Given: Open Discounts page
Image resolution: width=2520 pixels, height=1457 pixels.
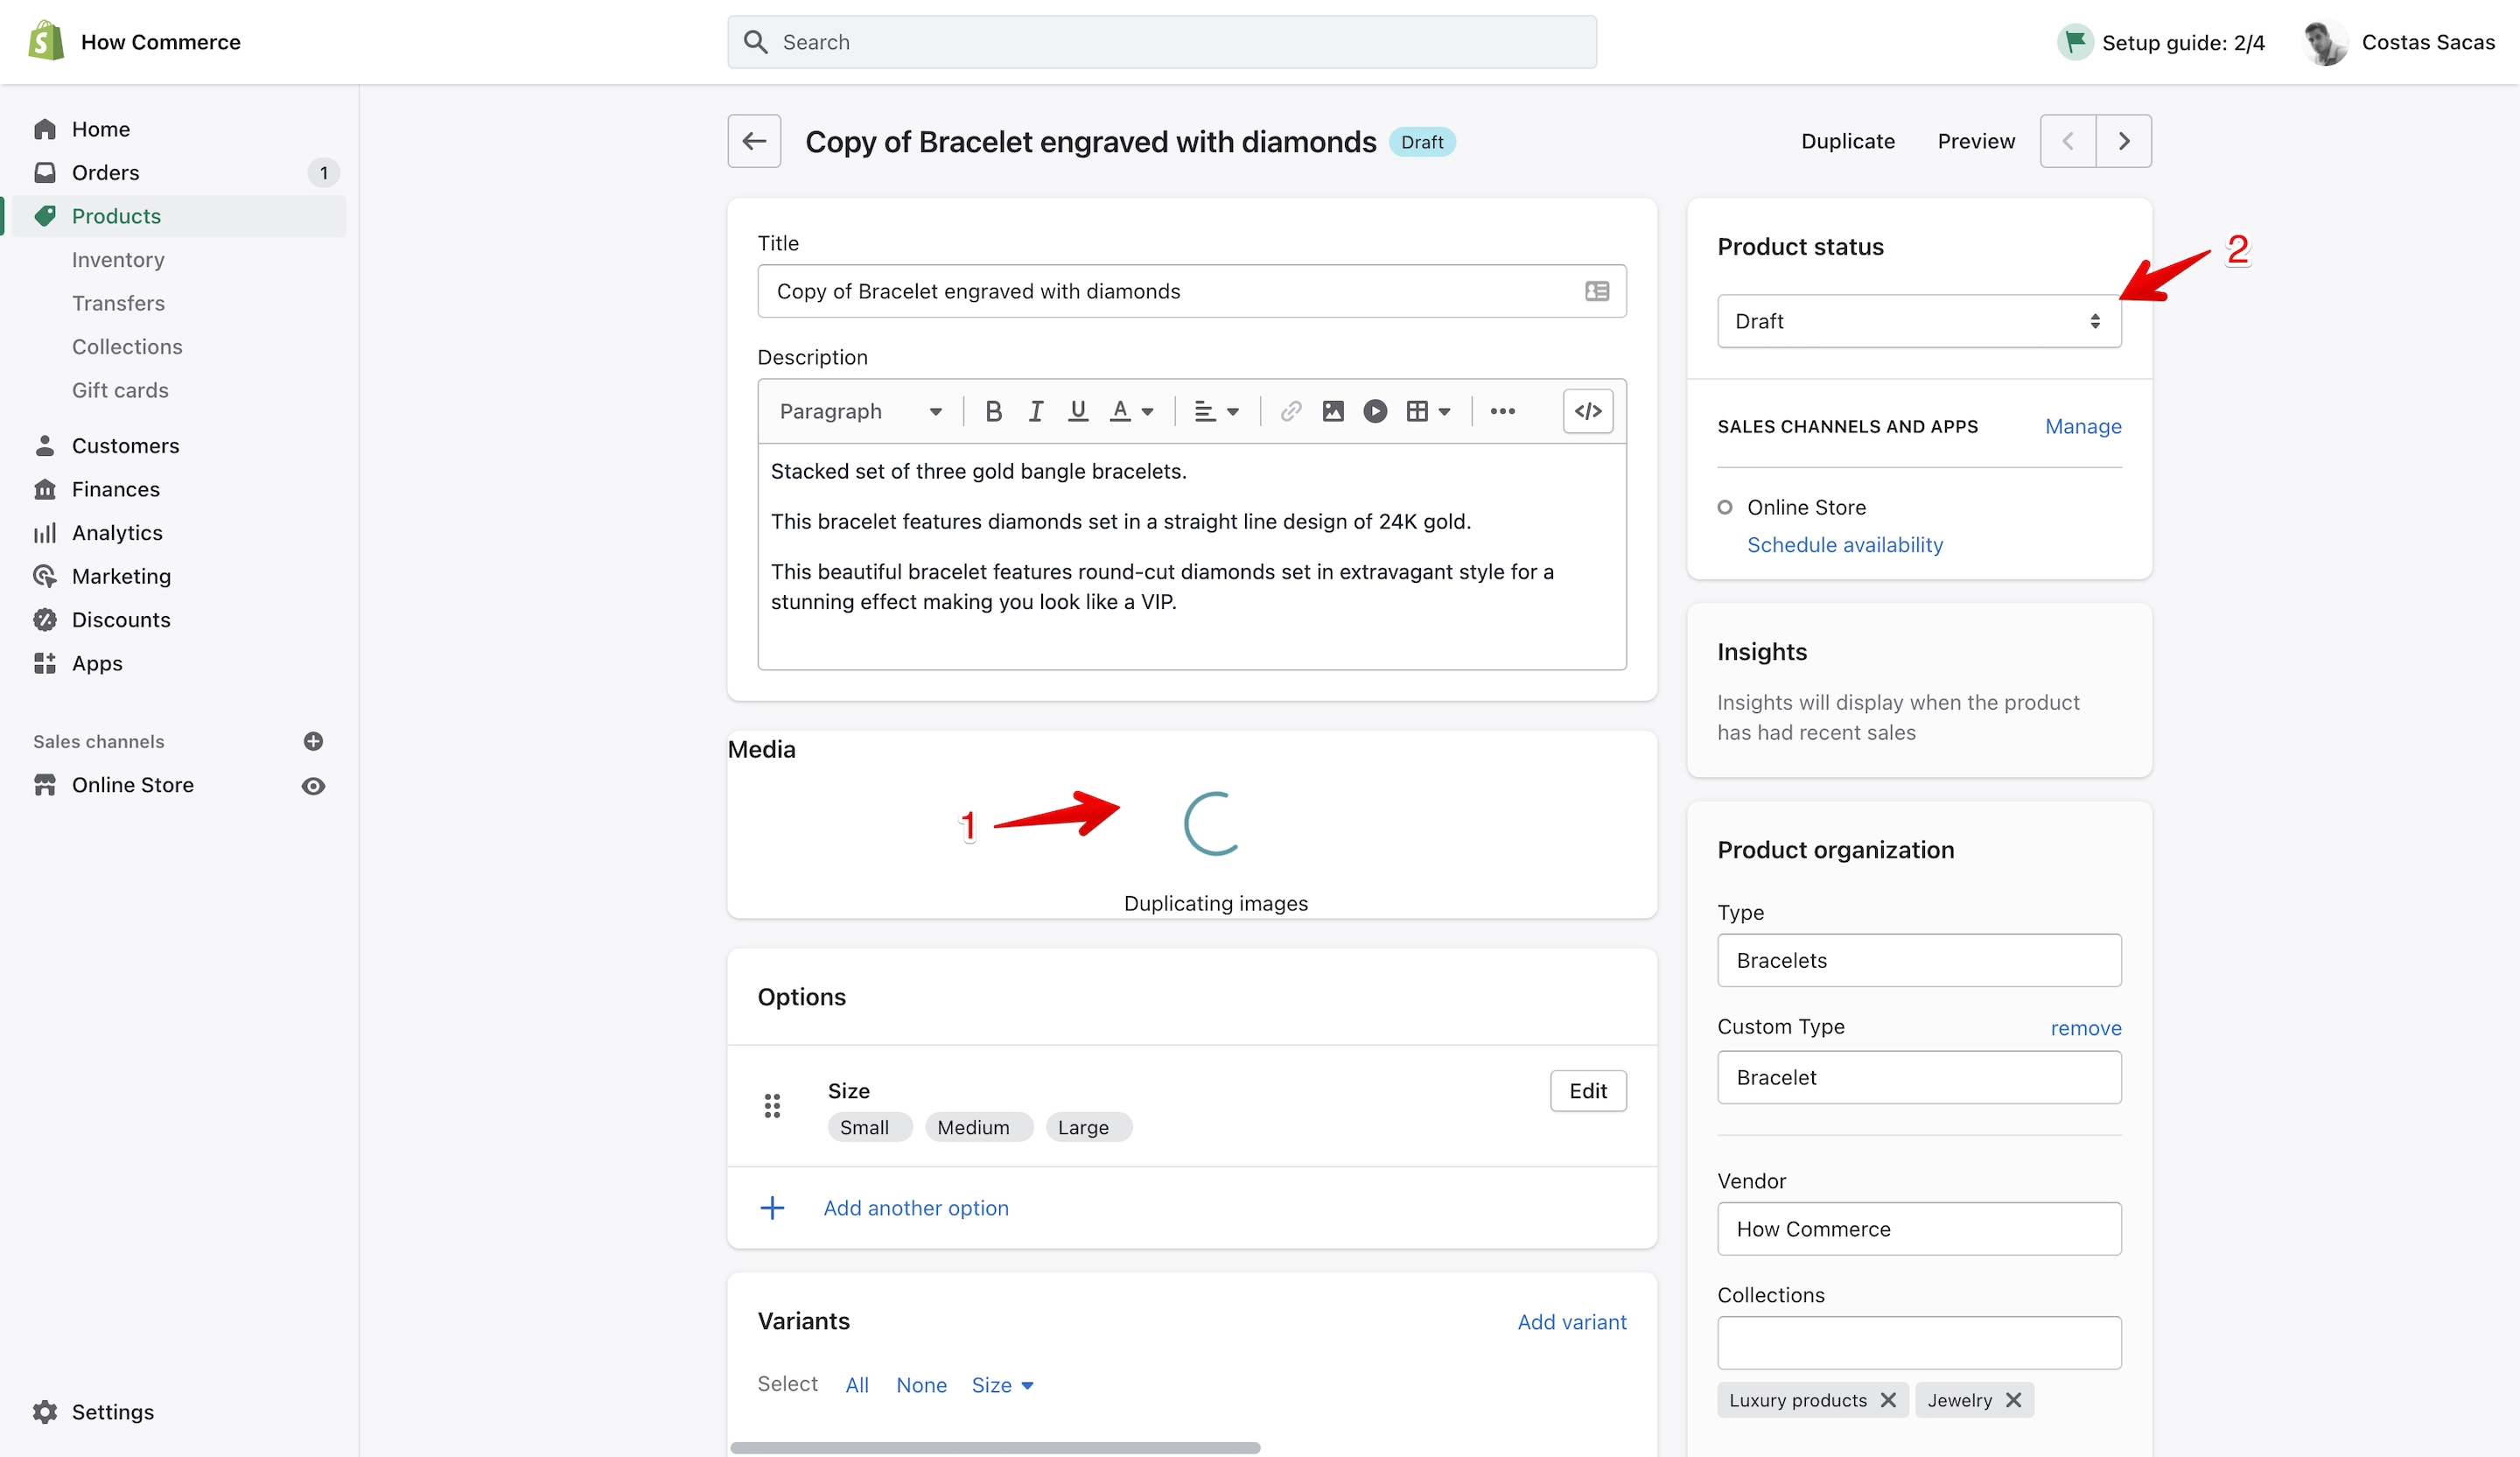Looking at the screenshot, I should (x=121, y=619).
